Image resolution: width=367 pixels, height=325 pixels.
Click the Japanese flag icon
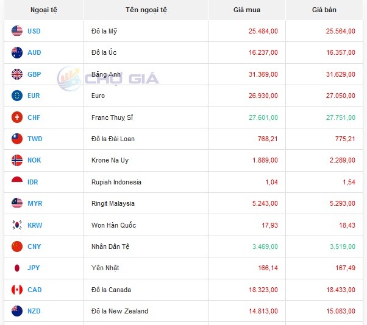[x=17, y=268]
